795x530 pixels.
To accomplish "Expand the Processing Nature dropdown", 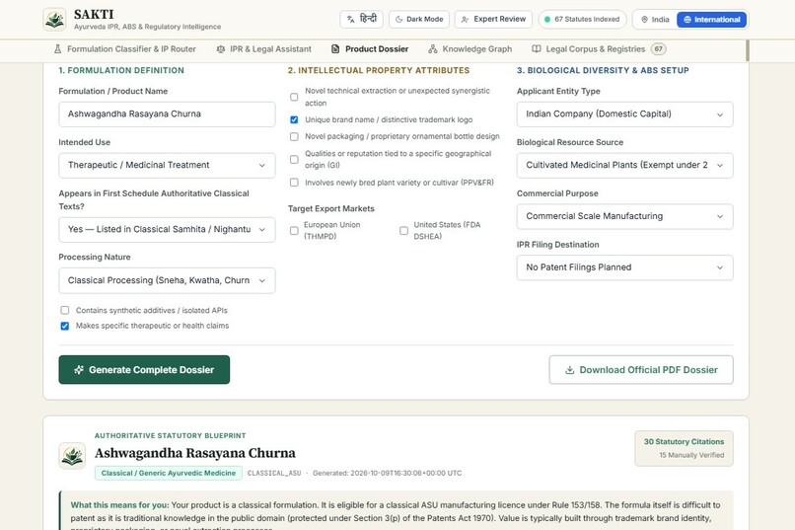I will click(x=167, y=280).
